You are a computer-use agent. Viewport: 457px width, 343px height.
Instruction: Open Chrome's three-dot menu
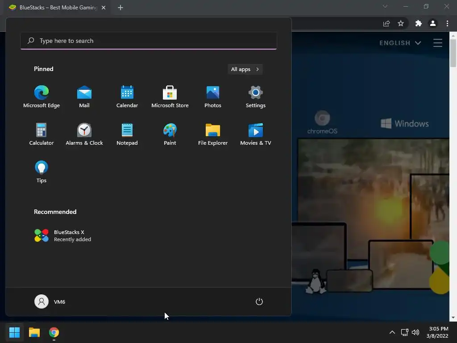point(447,24)
